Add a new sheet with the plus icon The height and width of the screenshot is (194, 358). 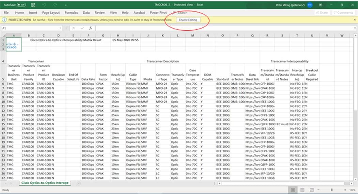[79, 183]
